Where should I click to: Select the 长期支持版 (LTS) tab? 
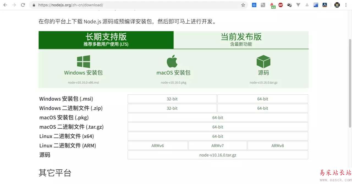point(106,40)
